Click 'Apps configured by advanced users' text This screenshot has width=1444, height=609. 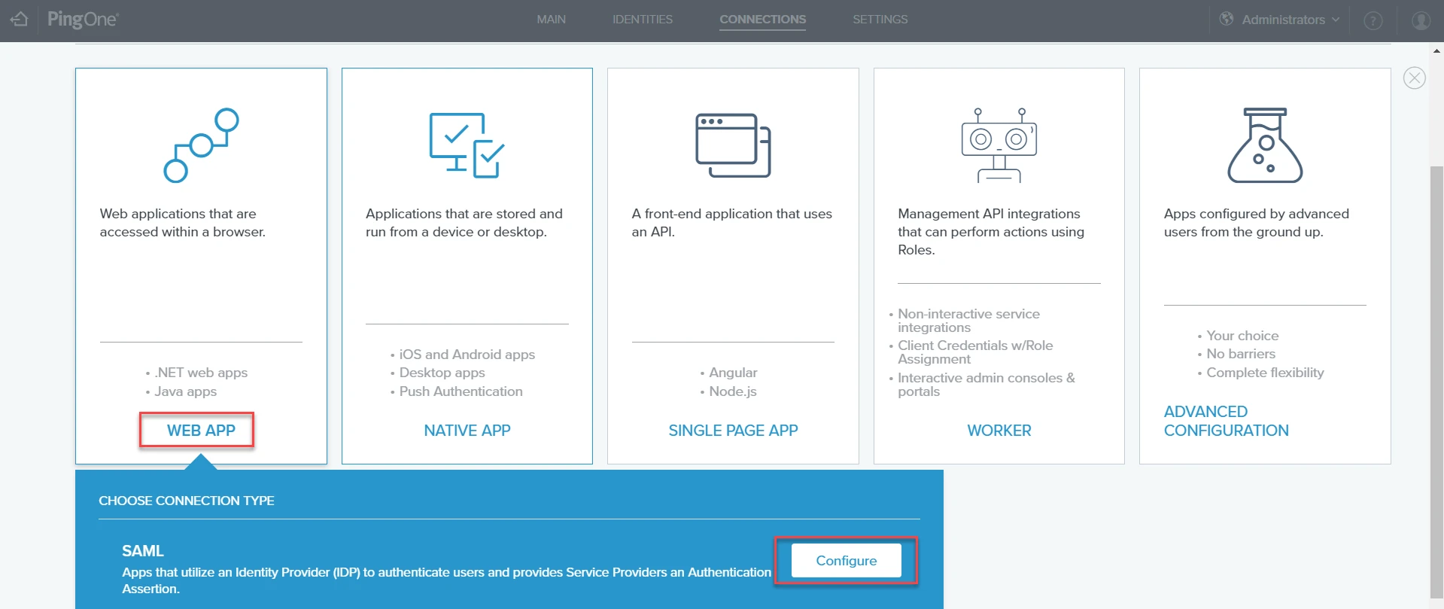[1257, 223]
